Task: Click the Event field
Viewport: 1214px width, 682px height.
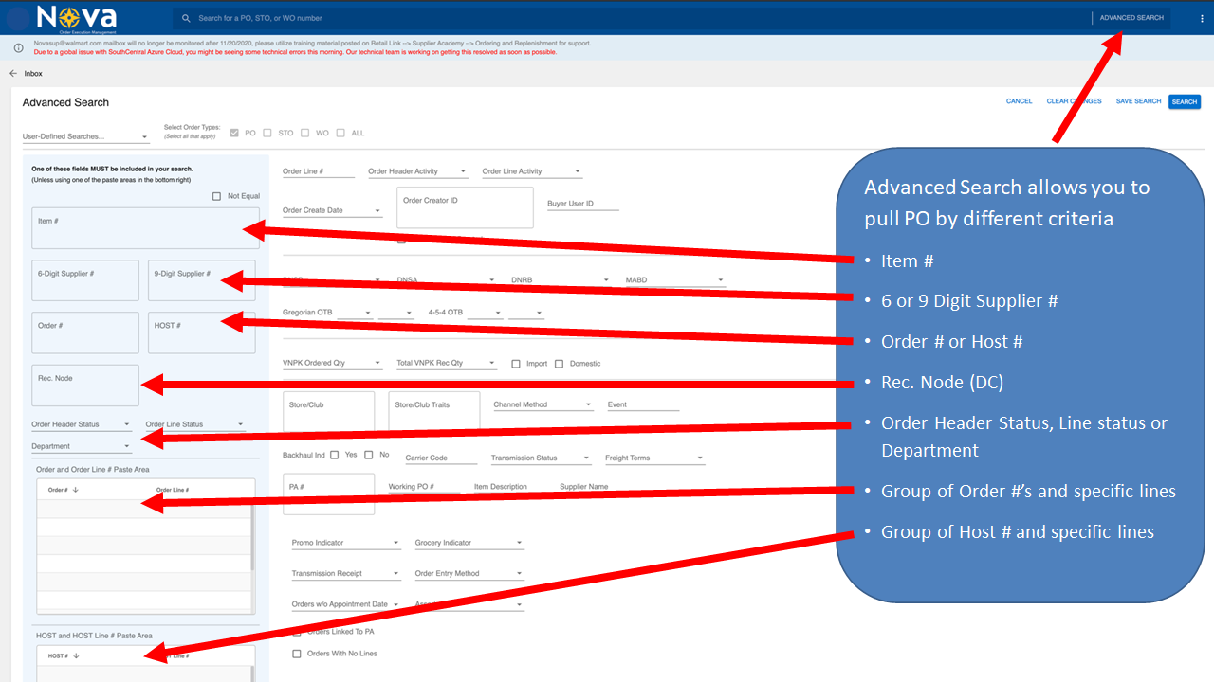Action: (x=643, y=404)
